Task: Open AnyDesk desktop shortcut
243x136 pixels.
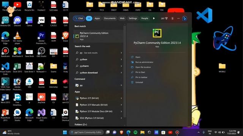Action: (x=41, y=98)
